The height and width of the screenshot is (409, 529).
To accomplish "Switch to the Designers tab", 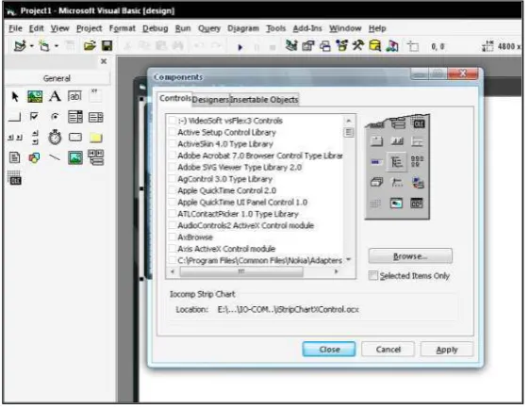I will pos(210,100).
